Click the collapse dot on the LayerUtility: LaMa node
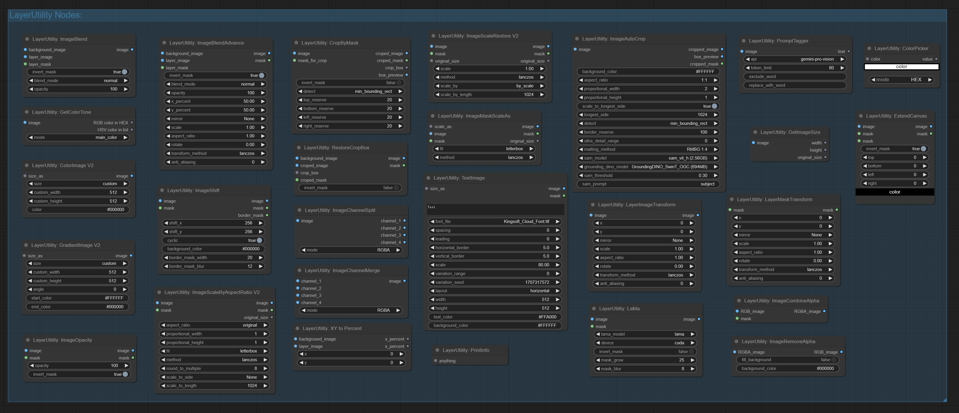 (594, 309)
